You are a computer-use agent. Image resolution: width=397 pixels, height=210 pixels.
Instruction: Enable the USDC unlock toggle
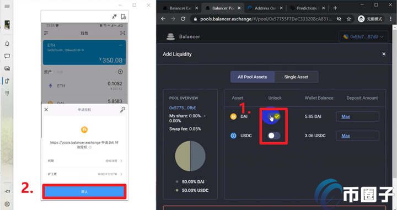tap(274, 136)
